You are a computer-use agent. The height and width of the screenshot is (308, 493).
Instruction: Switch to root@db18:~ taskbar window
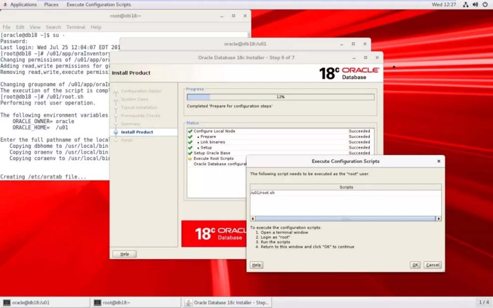click(x=135, y=303)
